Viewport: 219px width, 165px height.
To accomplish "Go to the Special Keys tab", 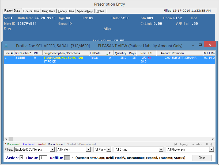I will (85, 11).
